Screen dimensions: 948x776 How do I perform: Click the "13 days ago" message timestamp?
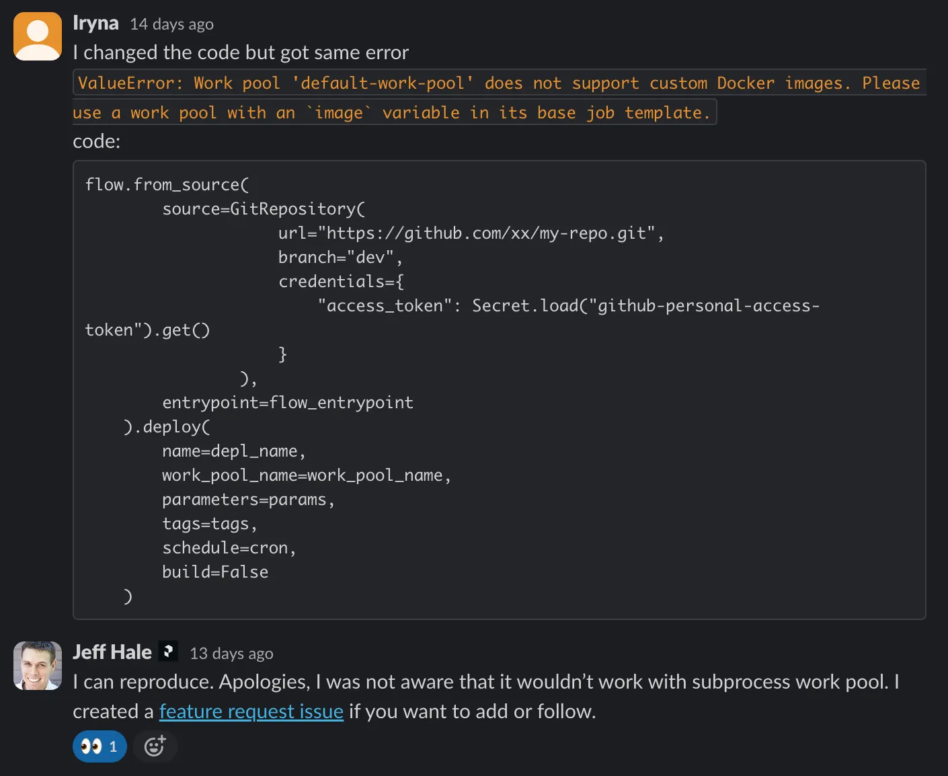pos(231,654)
